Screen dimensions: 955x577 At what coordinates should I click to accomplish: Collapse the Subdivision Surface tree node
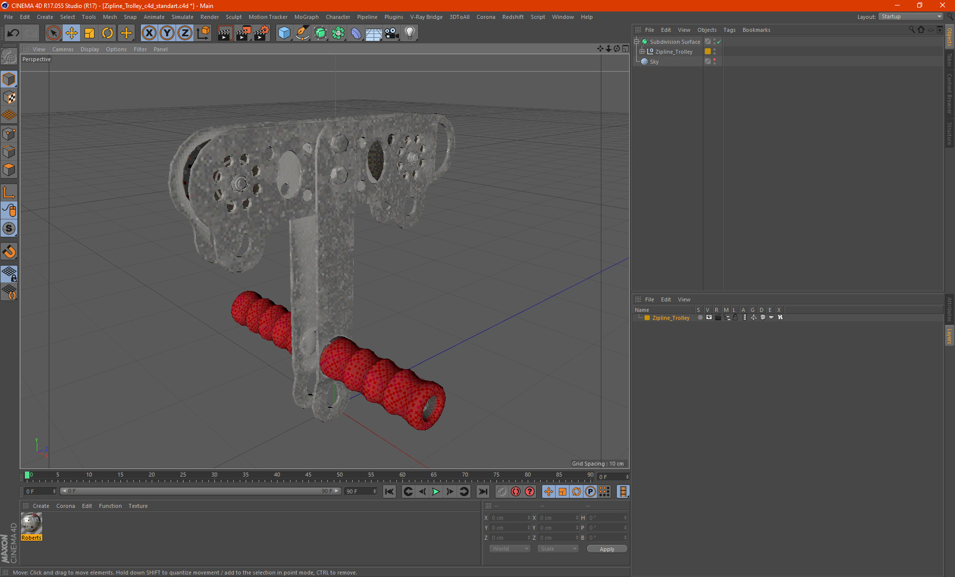tap(636, 42)
